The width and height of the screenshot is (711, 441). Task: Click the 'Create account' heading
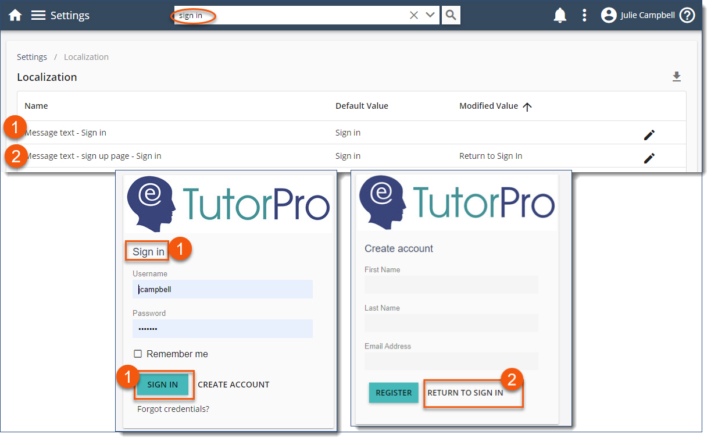(x=399, y=248)
